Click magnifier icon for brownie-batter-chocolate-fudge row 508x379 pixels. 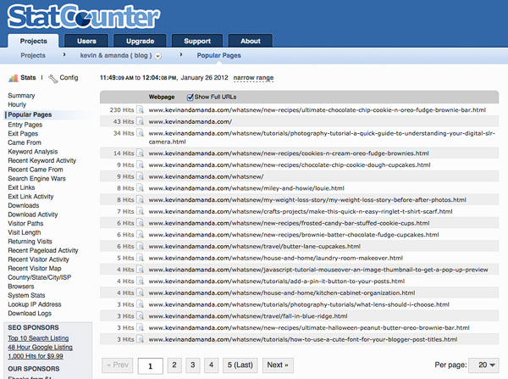140,235
